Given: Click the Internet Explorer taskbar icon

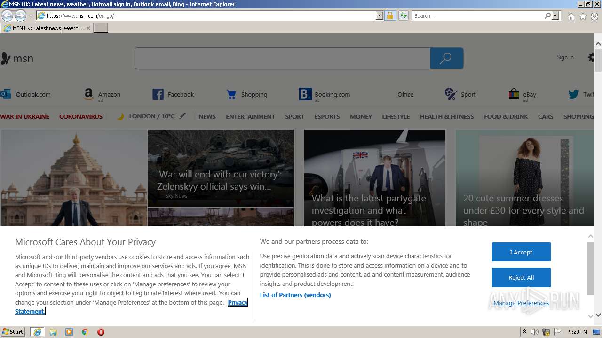Looking at the screenshot, I should tap(37, 332).
